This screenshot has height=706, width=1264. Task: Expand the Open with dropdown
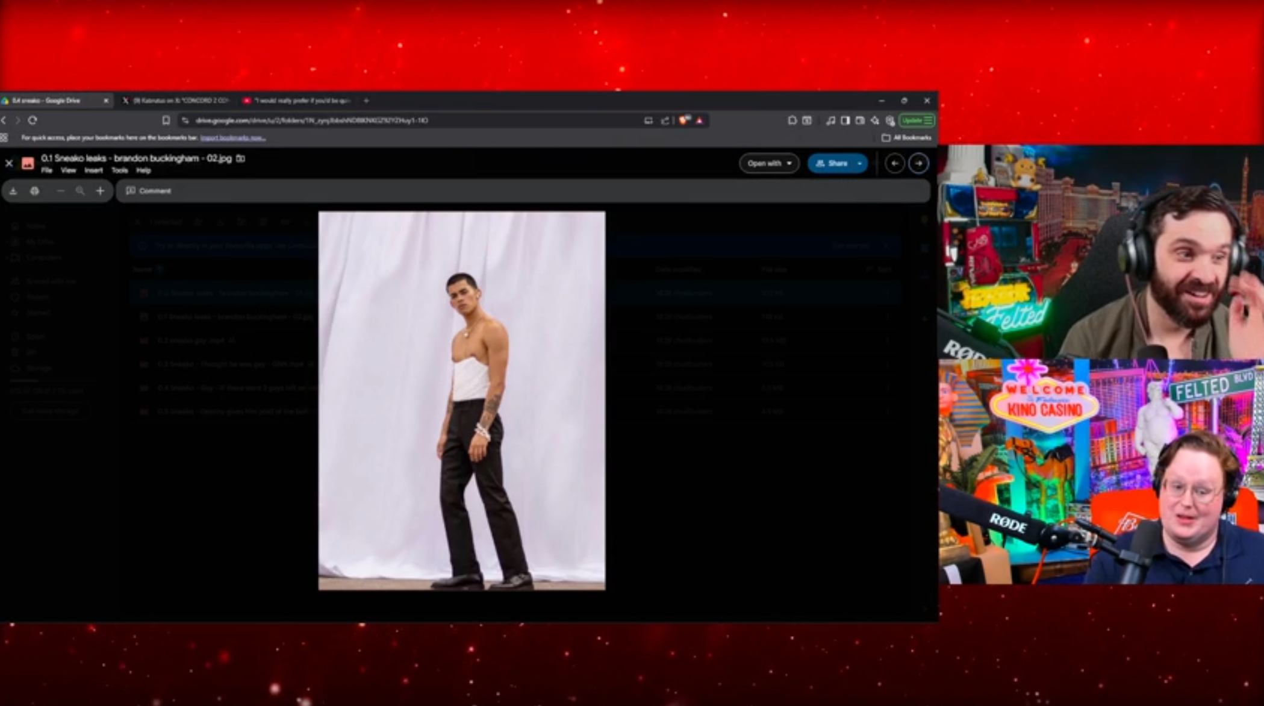[x=769, y=163]
